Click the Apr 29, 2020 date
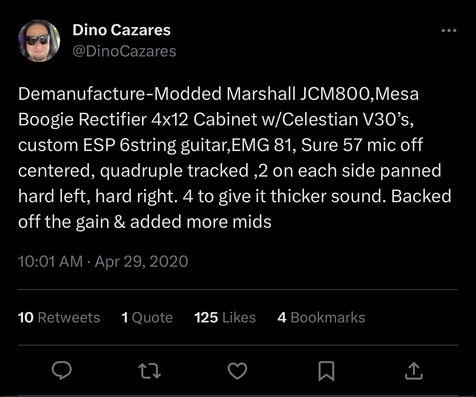Viewport: 476px width, 397px height. (141, 262)
